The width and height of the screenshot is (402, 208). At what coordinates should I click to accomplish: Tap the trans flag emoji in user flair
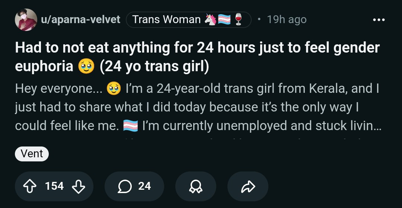click(x=224, y=20)
